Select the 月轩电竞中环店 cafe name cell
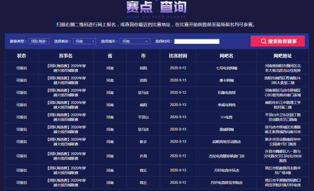This screenshot has width=314, height=191. pyautogui.click(x=226, y=170)
